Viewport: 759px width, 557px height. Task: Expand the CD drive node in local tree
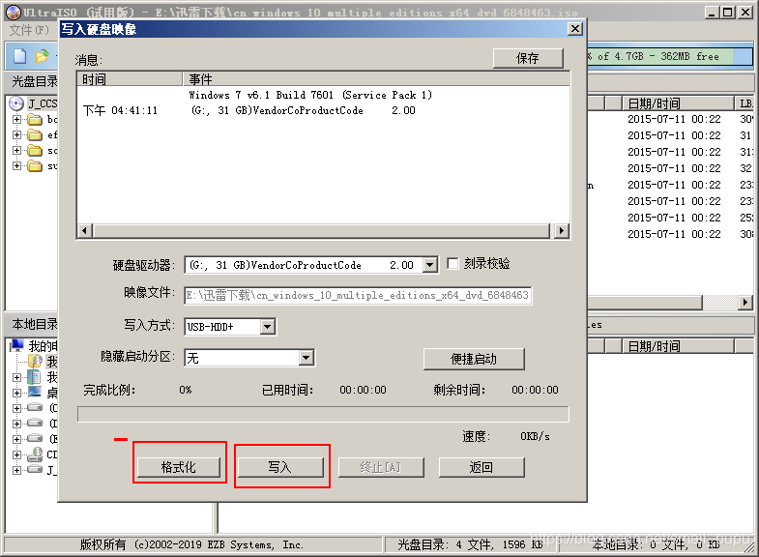click(17, 454)
